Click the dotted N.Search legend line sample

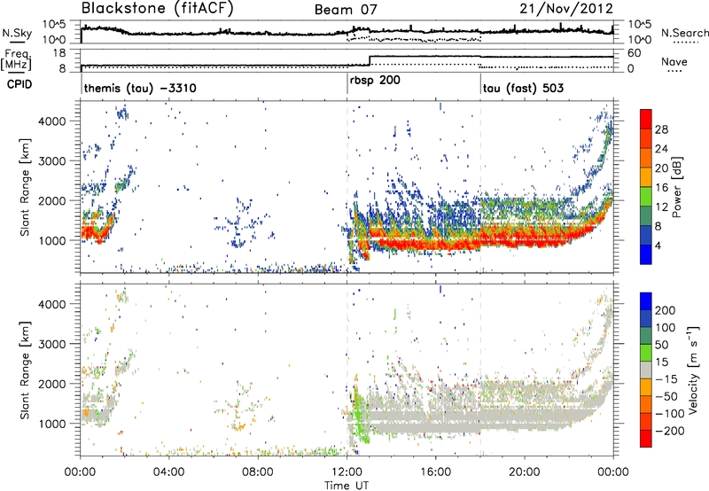pos(685,43)
